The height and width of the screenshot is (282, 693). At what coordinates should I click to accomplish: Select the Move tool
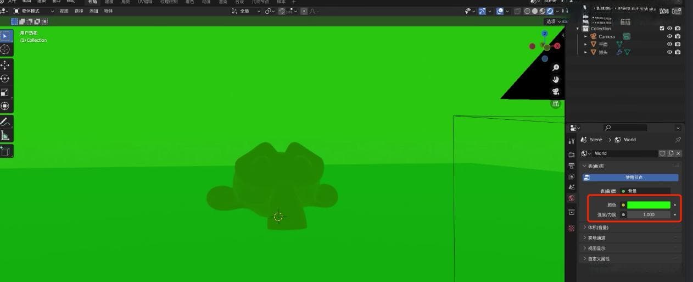(5, 65)
